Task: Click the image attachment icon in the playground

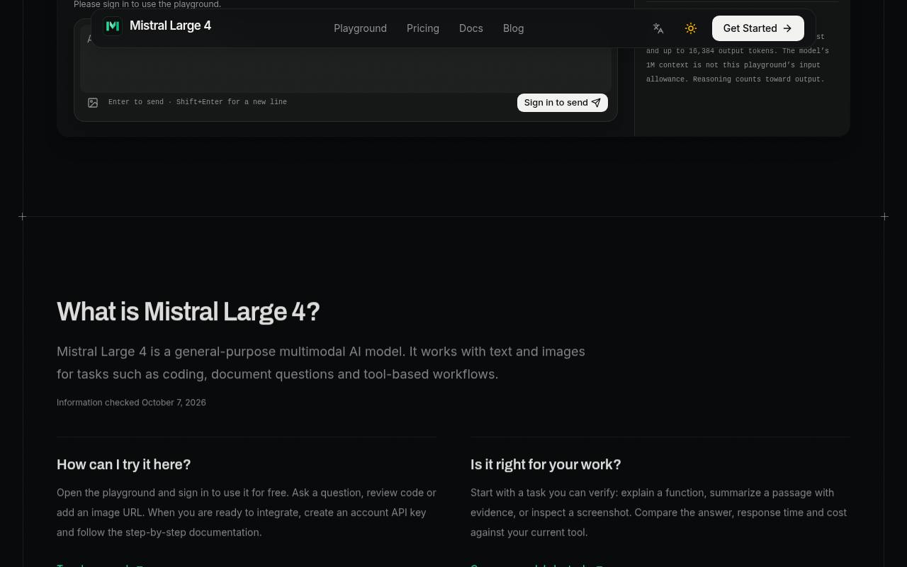Action: [93, 103]
